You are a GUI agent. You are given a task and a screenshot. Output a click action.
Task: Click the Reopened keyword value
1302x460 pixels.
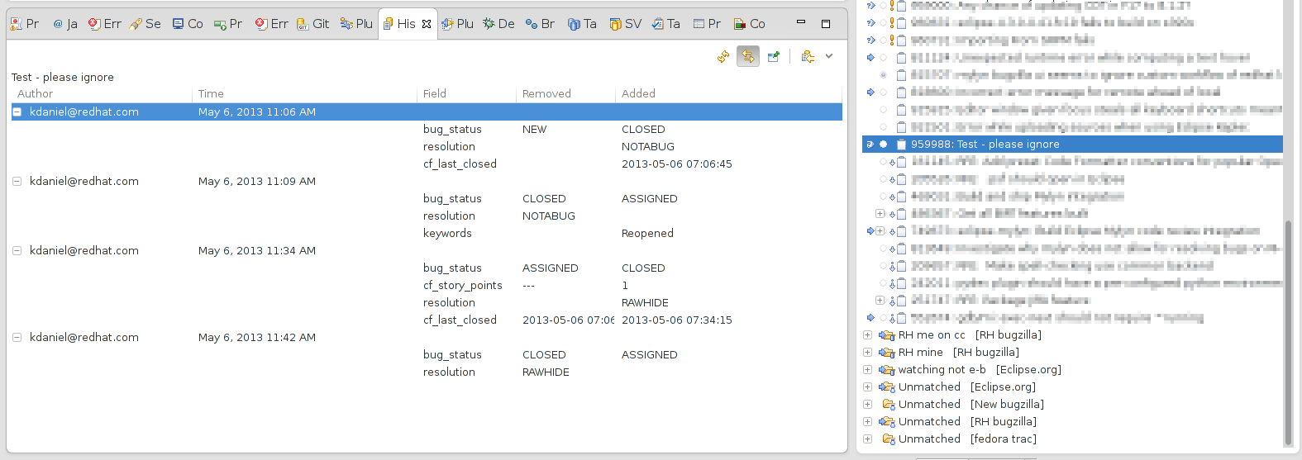point(647,233)
